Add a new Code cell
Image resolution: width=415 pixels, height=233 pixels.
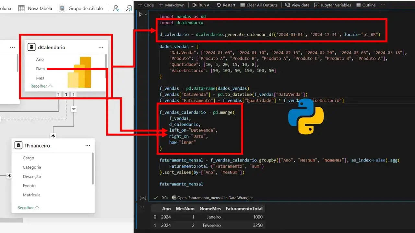click(146, 5)
